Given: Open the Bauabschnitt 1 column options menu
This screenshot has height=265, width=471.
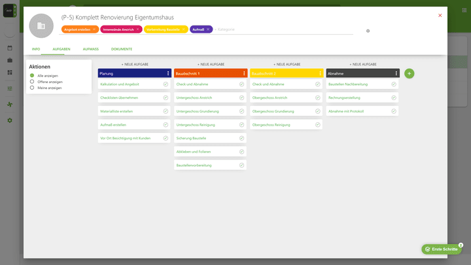Looking at the screenshot, I should pyautogui.click(x=244, y=73).
